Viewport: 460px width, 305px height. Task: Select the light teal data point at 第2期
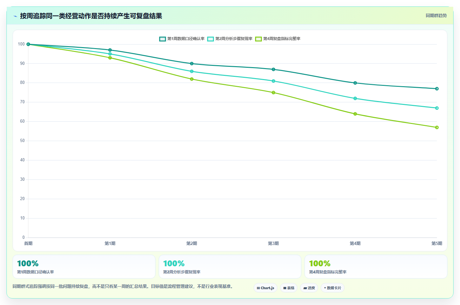click(x=192, y=71)
